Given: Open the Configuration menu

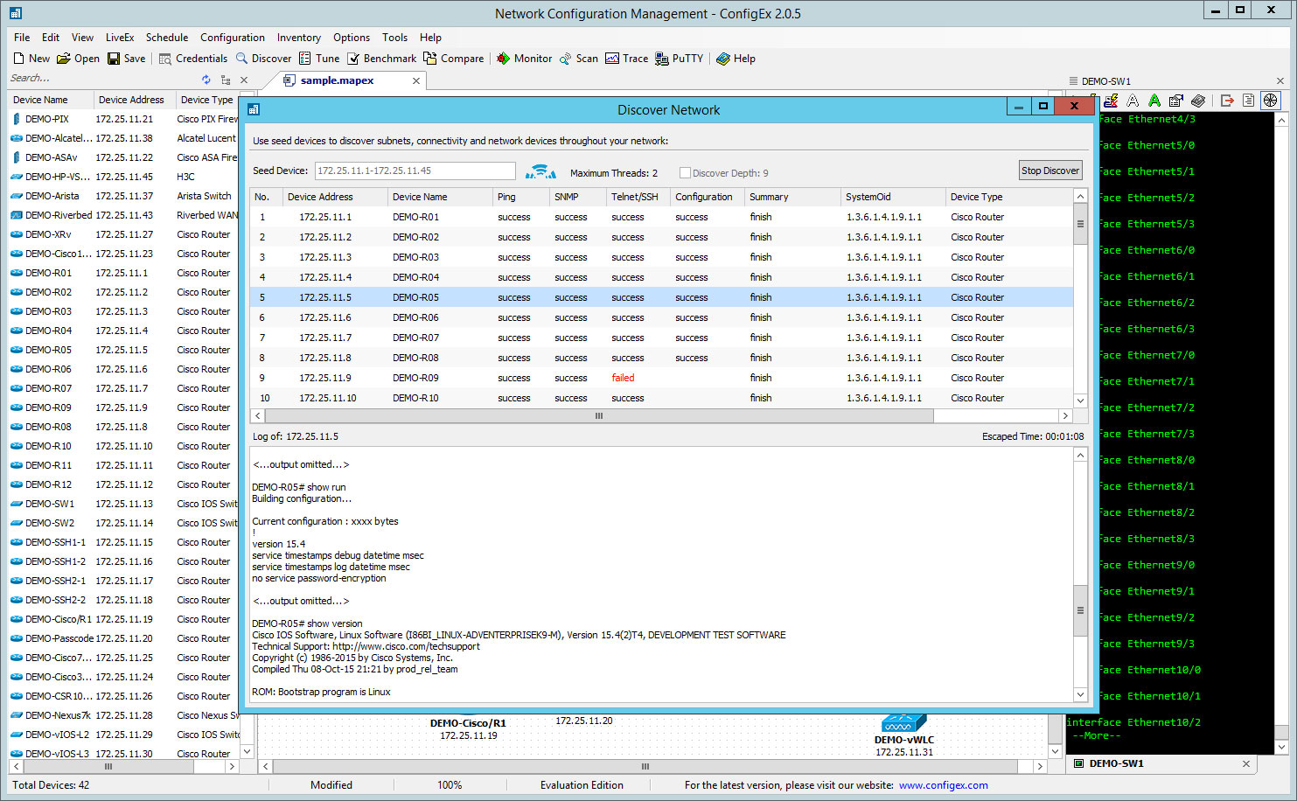Looking at the screenshot, I should point(233,38).
